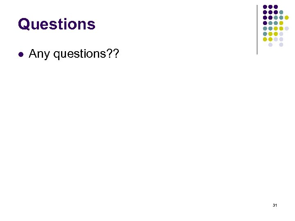Click the top-left purple dot of the grid
295x221 pixels.
pyautogui.click(x=265, y=7)
